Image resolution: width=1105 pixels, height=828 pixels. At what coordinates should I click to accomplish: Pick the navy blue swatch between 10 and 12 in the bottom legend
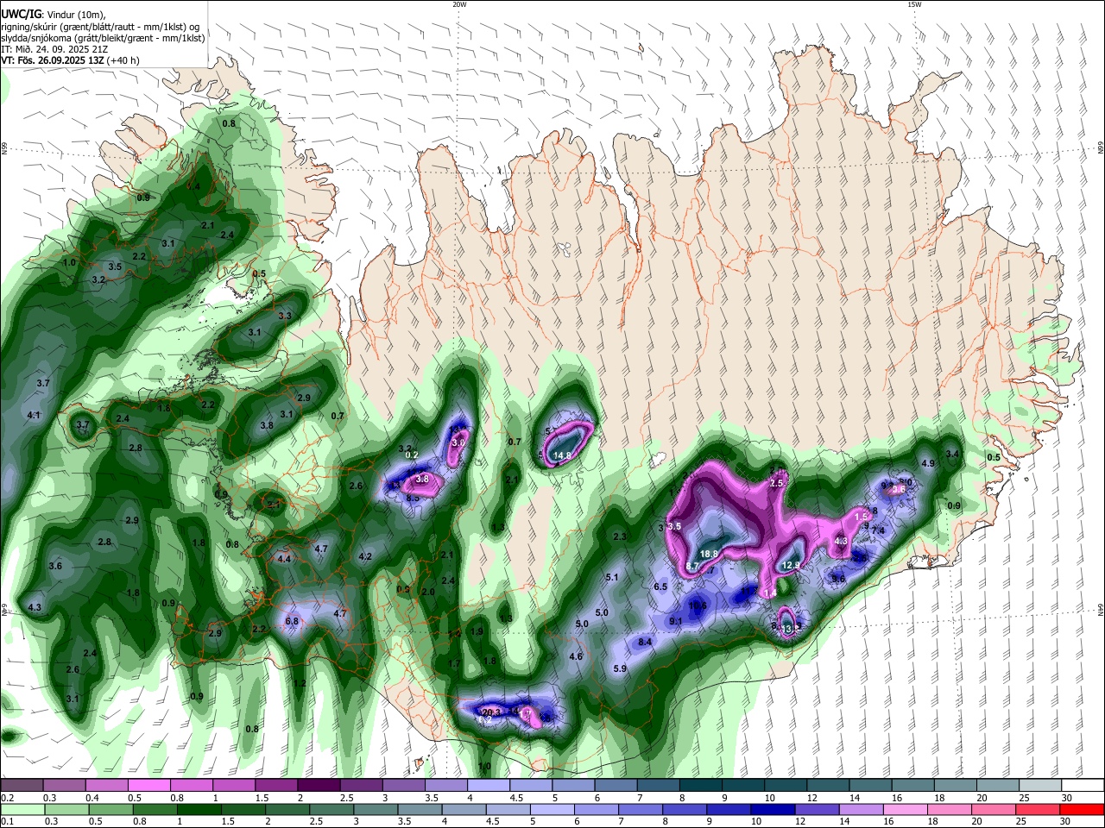(x=771, y=810)
